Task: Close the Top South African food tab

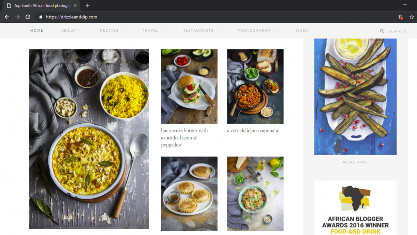Action: click(x=75, y=5)
